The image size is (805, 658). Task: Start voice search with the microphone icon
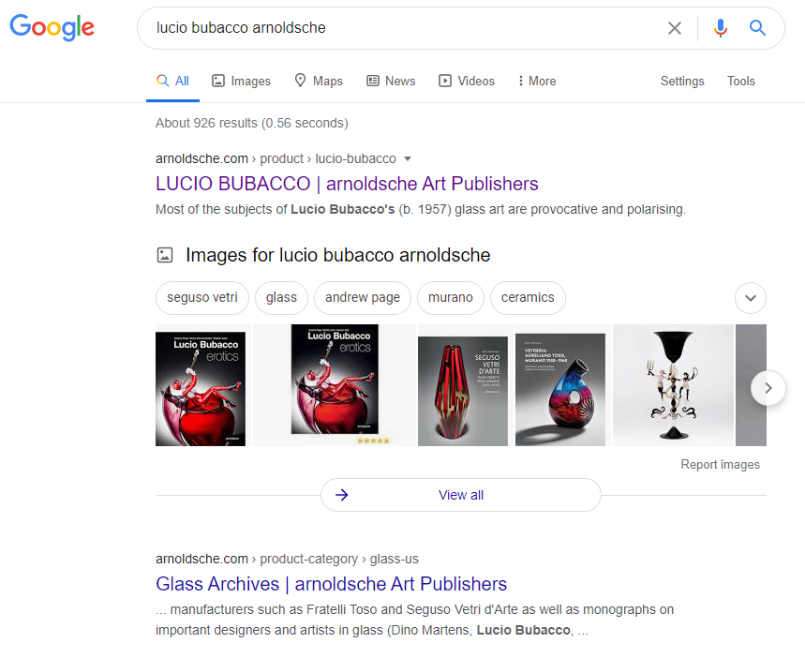[x=721, y=28]
